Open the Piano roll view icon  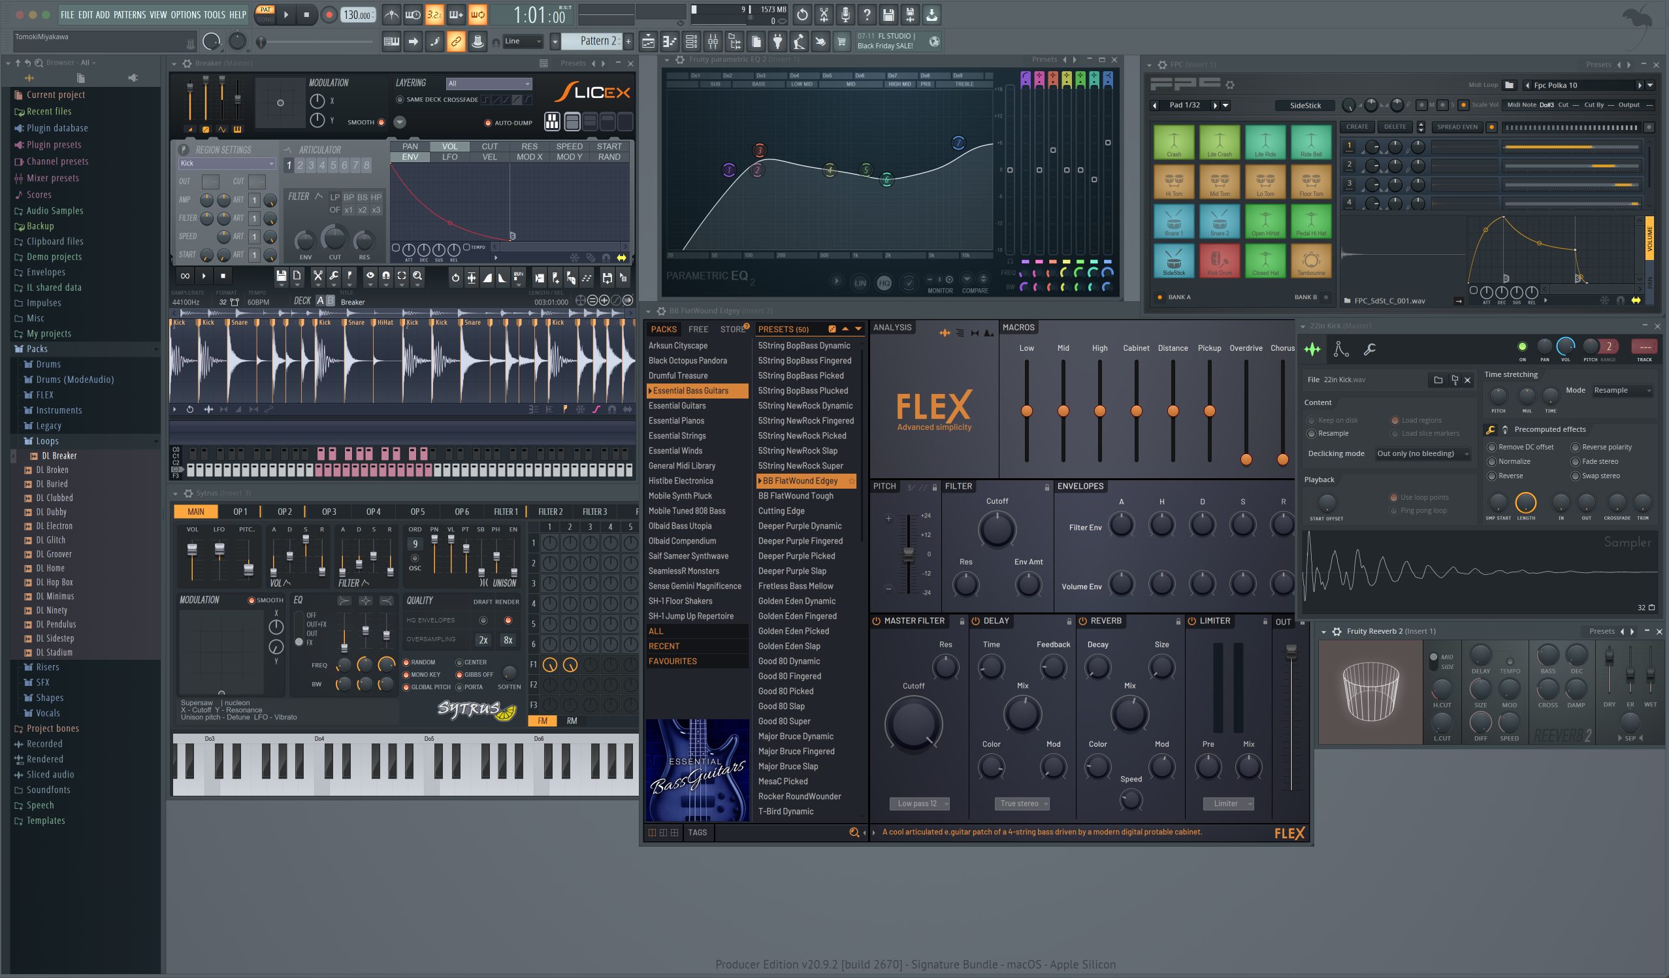(670, 42)
